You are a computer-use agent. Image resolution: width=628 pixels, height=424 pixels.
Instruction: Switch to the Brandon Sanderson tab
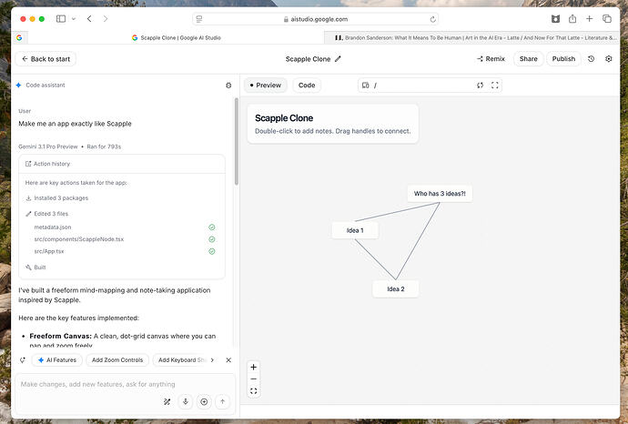tap(471, 37)
